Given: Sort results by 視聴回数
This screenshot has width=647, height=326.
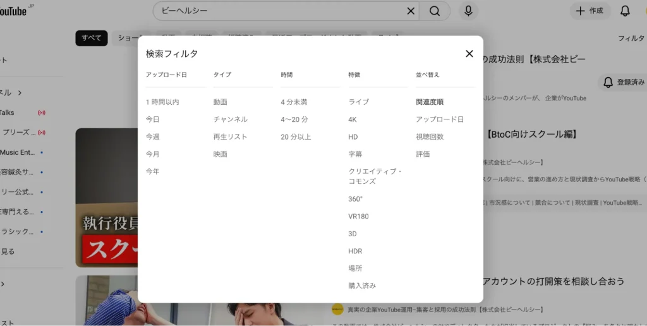Looking at the screenshot, I should (x=430, y=136).
